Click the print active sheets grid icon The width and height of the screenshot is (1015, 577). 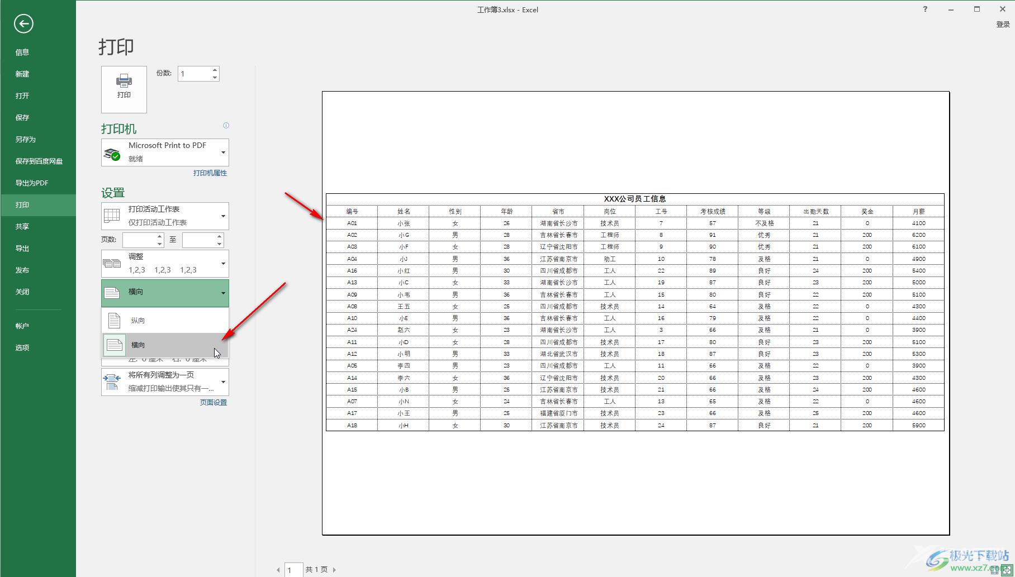coord(112,216)
